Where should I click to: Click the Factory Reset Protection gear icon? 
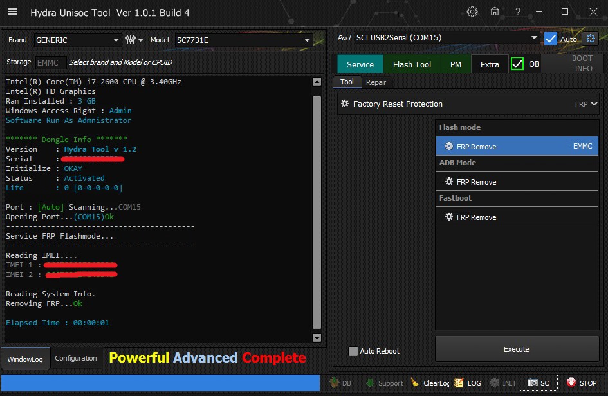pyautogui.click(x=345, y=104)
